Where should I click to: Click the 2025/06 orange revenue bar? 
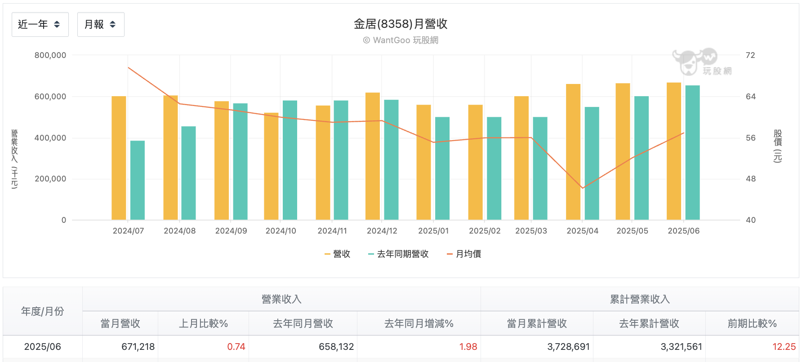[674, 151]
